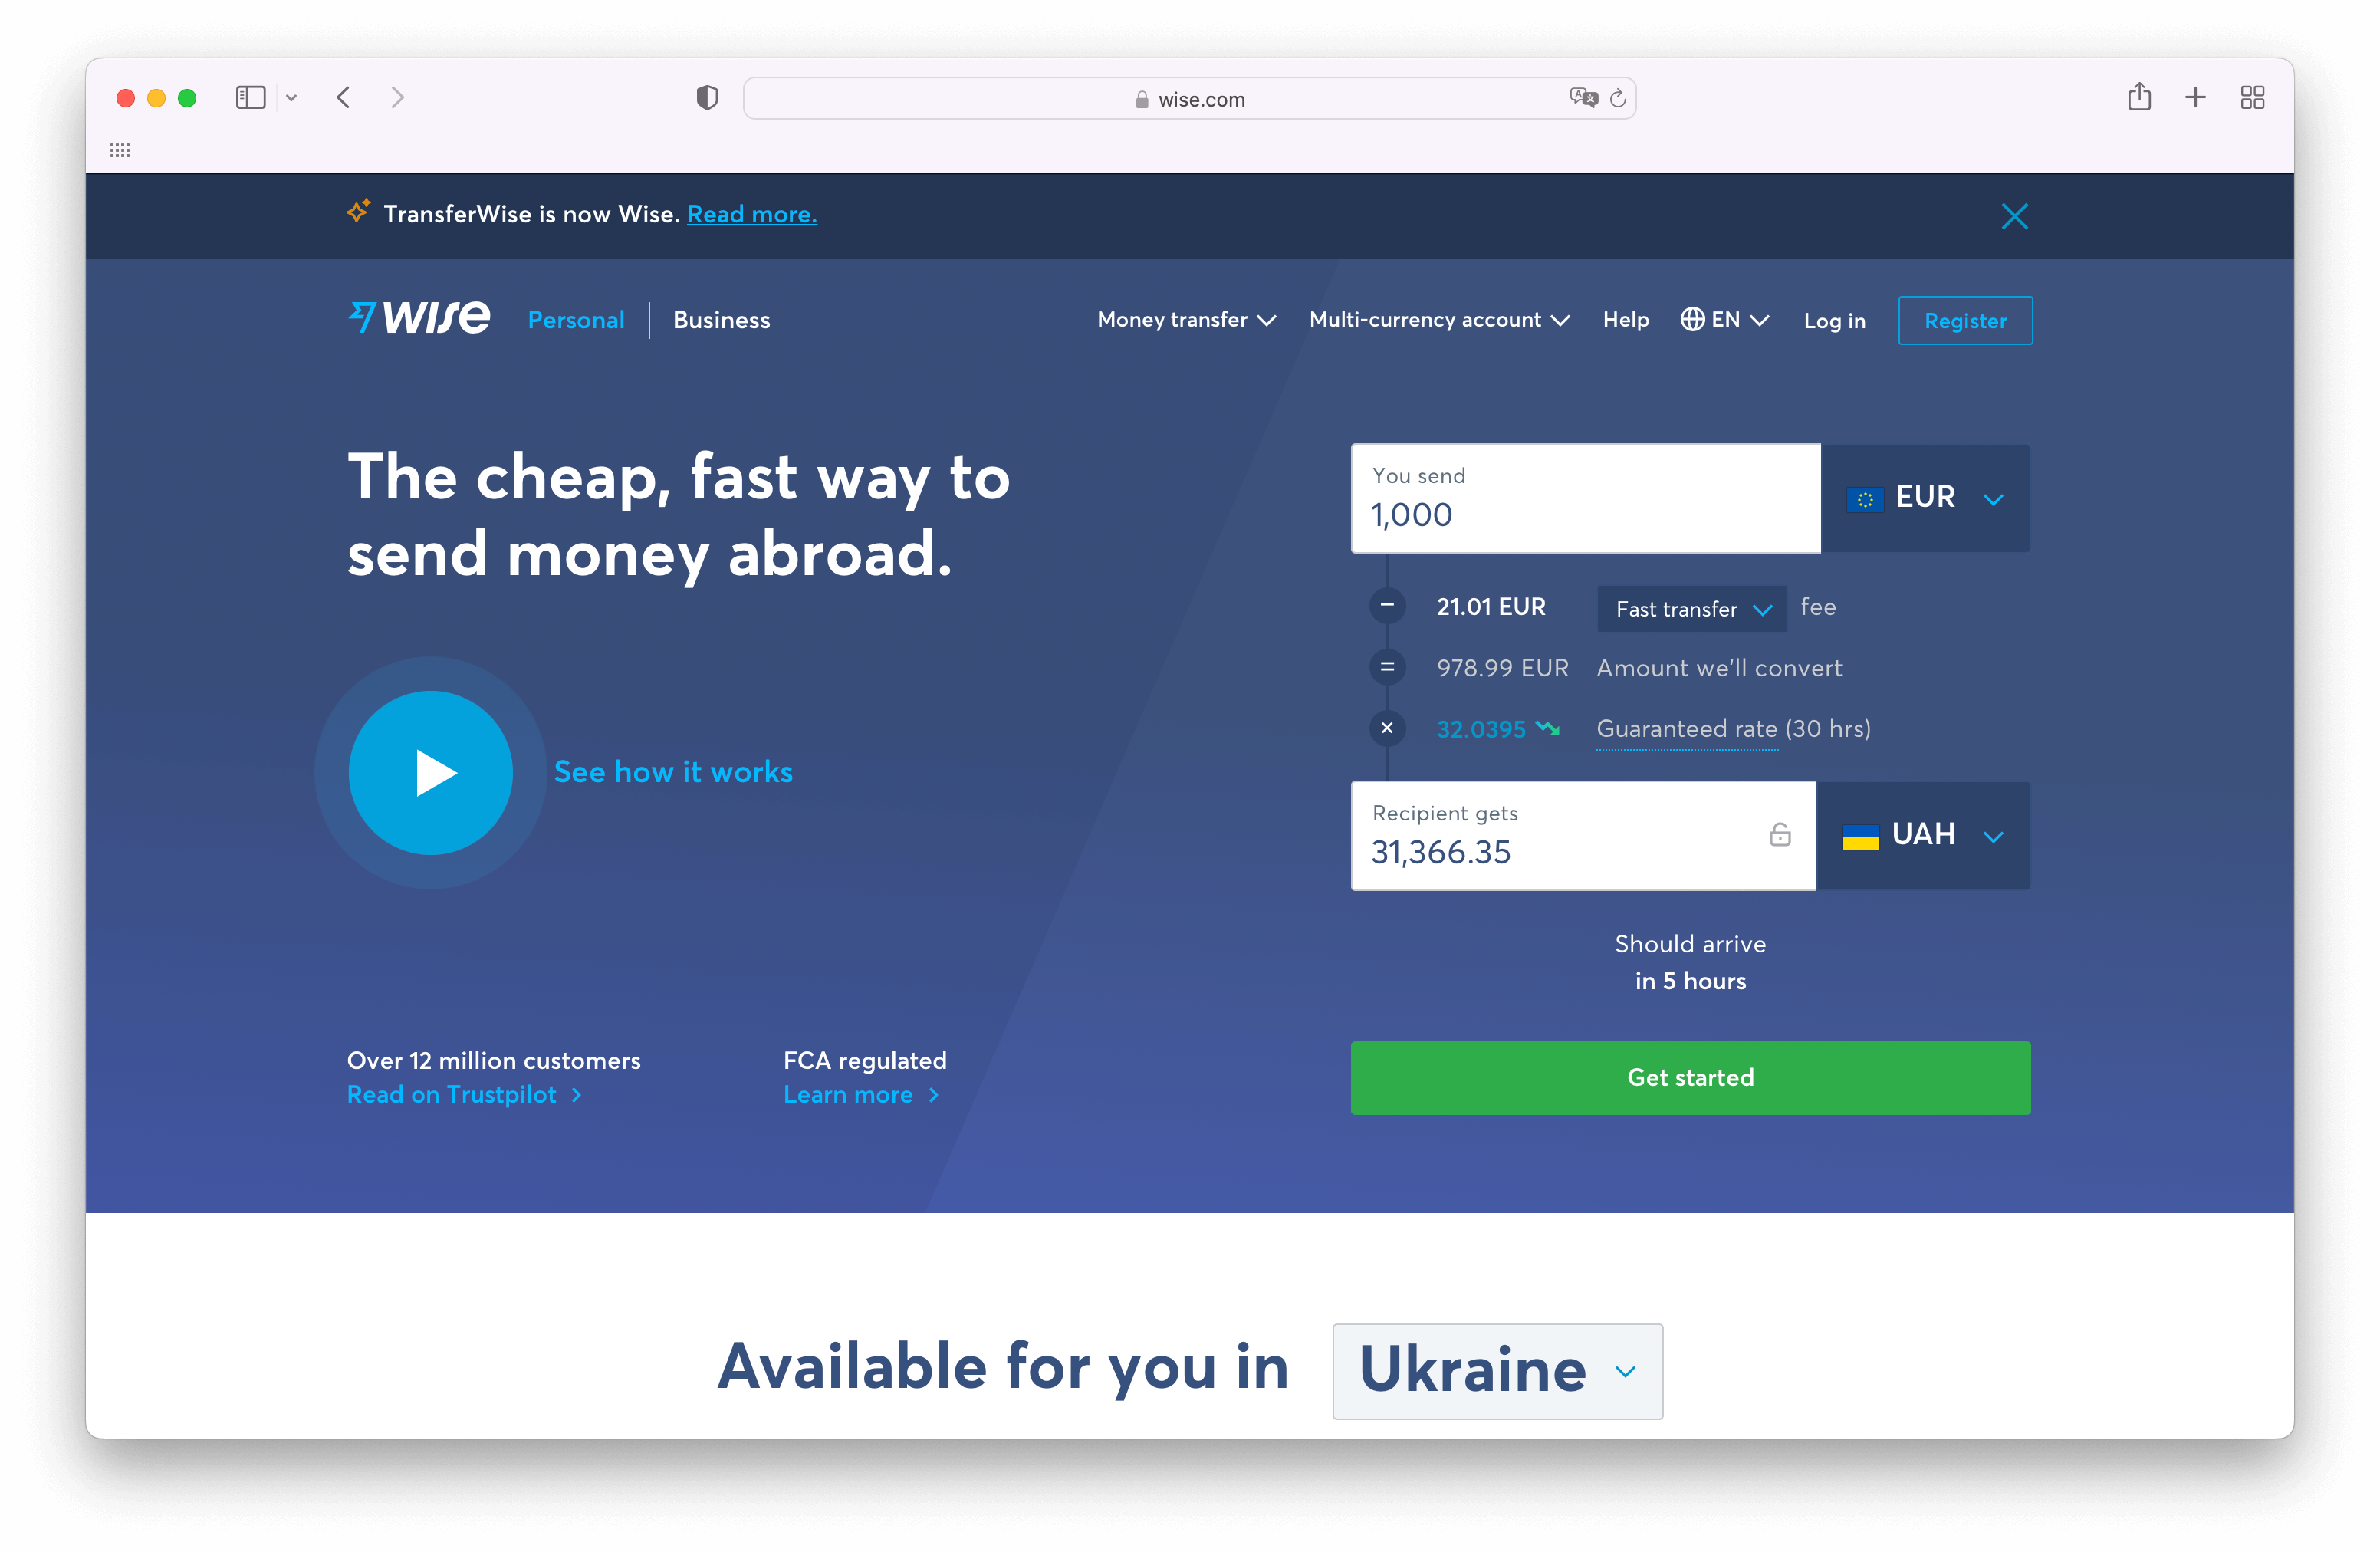Click the guaranteed rate refresh toggle
Image resolution: width=2380 pixels, height=1552 pixels.
point(1549,727)
